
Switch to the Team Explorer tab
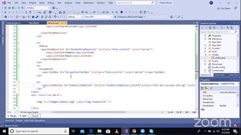pyautogui.click(x=220, y=75)
